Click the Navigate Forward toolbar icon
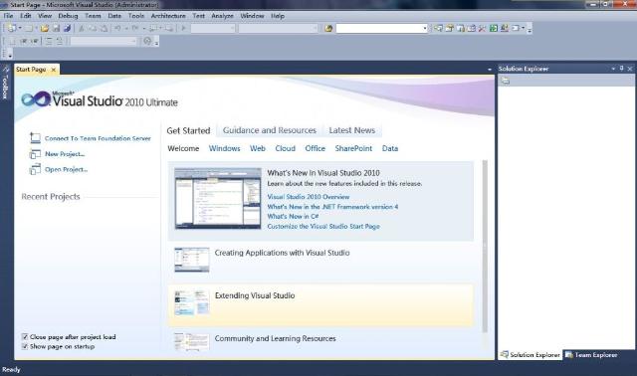The image size is (637, 376). 169,28
